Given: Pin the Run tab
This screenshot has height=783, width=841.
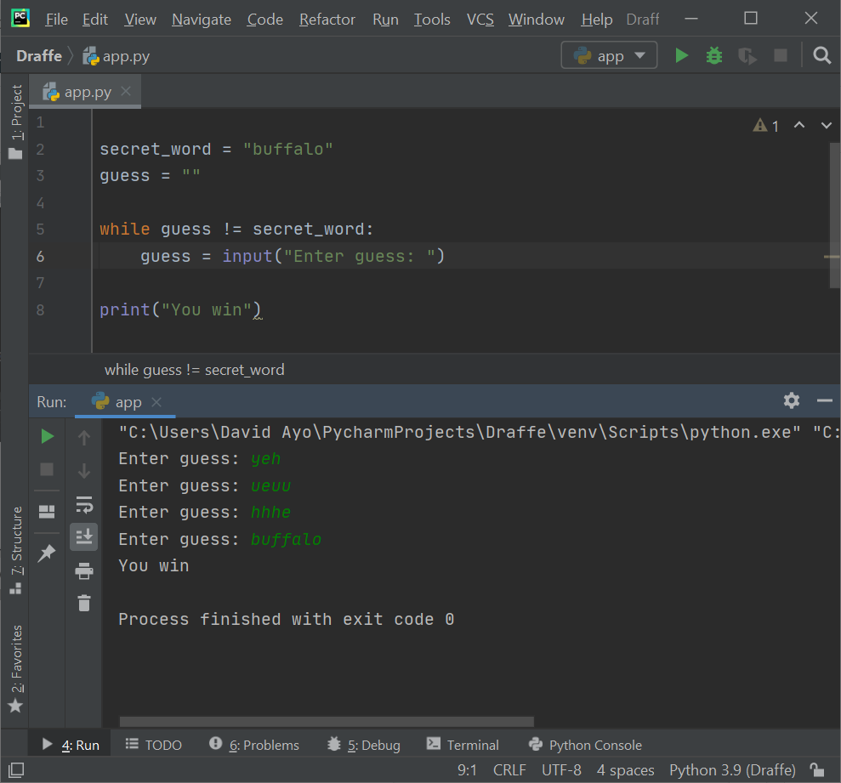Looking at the screenshot, I should [x=48, y=553].
